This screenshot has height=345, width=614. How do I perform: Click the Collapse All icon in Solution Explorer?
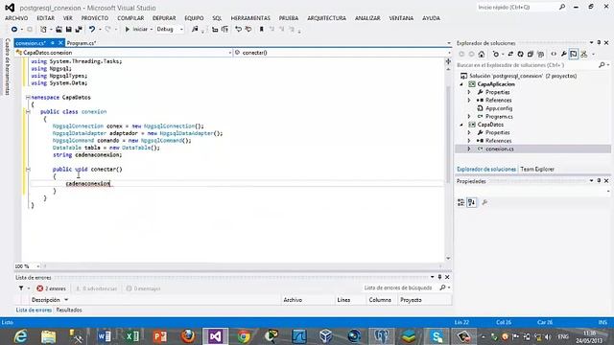click(x=531, y=55)
